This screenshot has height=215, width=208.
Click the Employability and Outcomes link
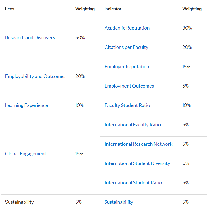pyautogui.click(x=35, y=76)
